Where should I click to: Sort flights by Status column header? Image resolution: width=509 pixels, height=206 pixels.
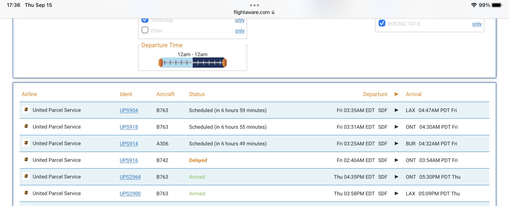[x=197, y=94]
